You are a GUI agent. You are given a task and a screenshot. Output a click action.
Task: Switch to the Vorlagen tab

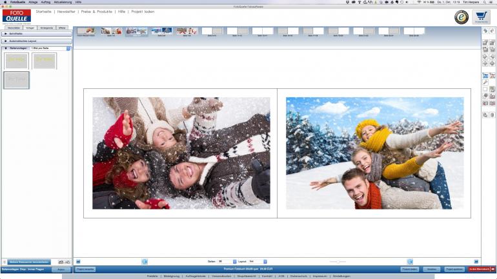click(30, 28)
